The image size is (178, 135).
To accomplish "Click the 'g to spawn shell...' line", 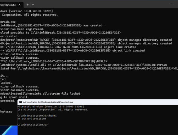I will point(16,97).
